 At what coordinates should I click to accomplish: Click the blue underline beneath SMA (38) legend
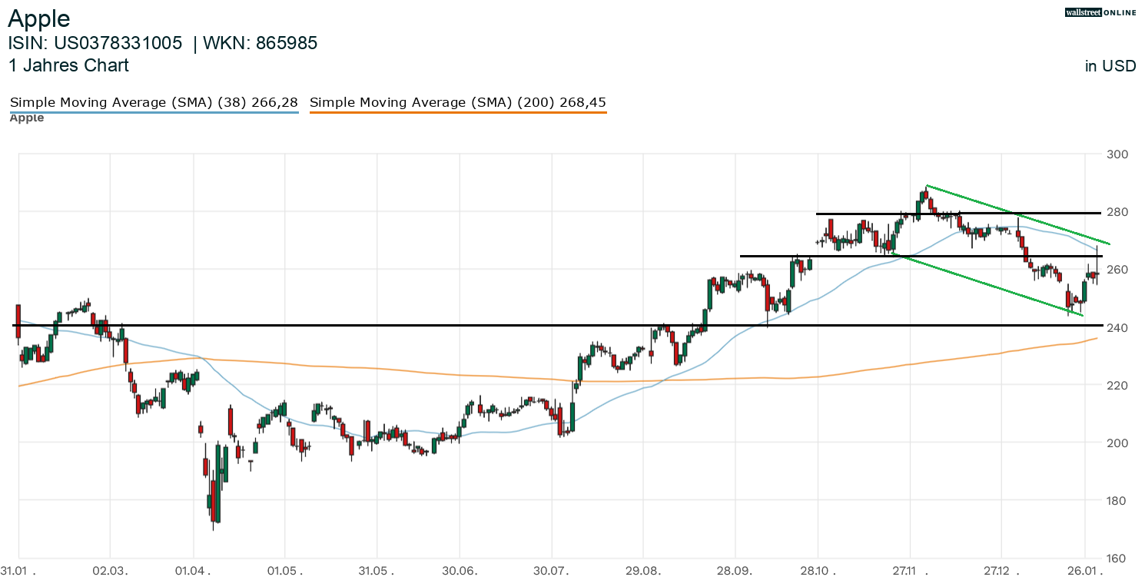(154, 113)
